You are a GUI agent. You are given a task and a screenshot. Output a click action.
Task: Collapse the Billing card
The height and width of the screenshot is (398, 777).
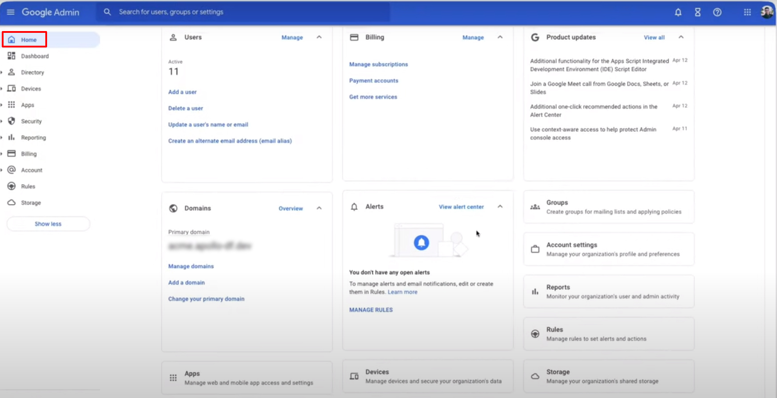click(500, 37)
